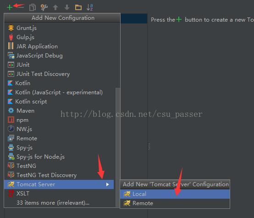Click the Move Up arrow icon
254x218 pixels.
55,7
